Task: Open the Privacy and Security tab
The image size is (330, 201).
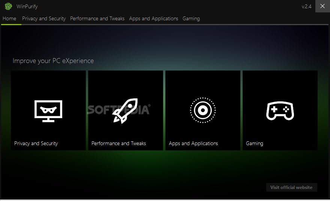Action: tap(44, 18)
